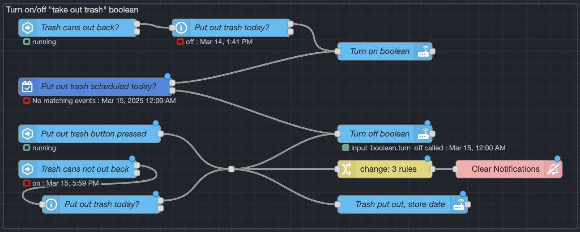580x232 pixels.
Task: Click the arrow icon on "Put out trash button pressed"
Action: pyautogui.click(x=27, y=134)
